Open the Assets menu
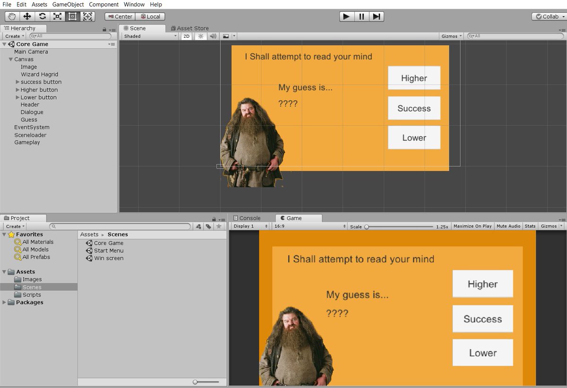567x388 pixels. 39,4
